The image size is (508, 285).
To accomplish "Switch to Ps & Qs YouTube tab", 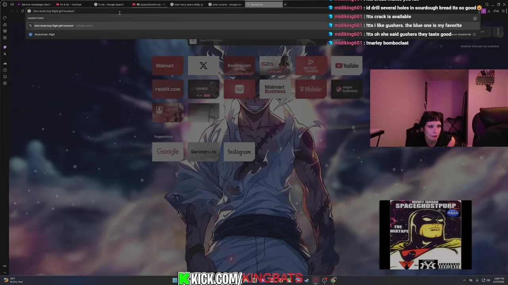I will tap(72, 4).
